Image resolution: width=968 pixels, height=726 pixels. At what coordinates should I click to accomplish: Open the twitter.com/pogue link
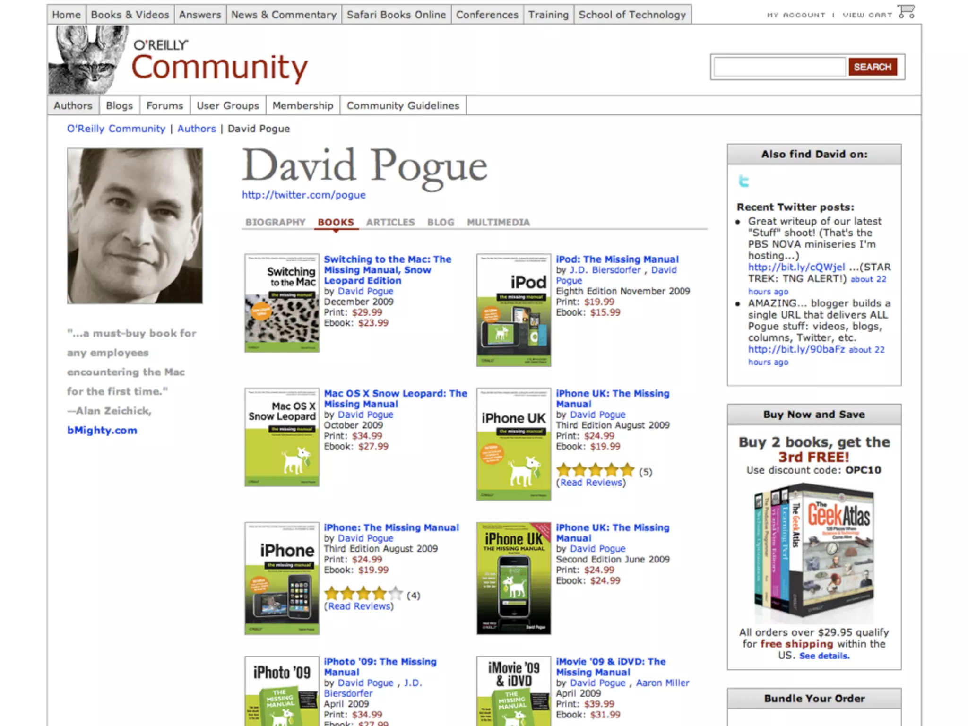pyautogui.click(x=304, y=195)
